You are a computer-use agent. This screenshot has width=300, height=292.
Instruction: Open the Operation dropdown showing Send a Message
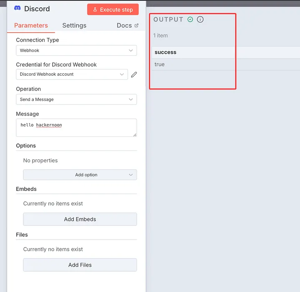(76, 99)
